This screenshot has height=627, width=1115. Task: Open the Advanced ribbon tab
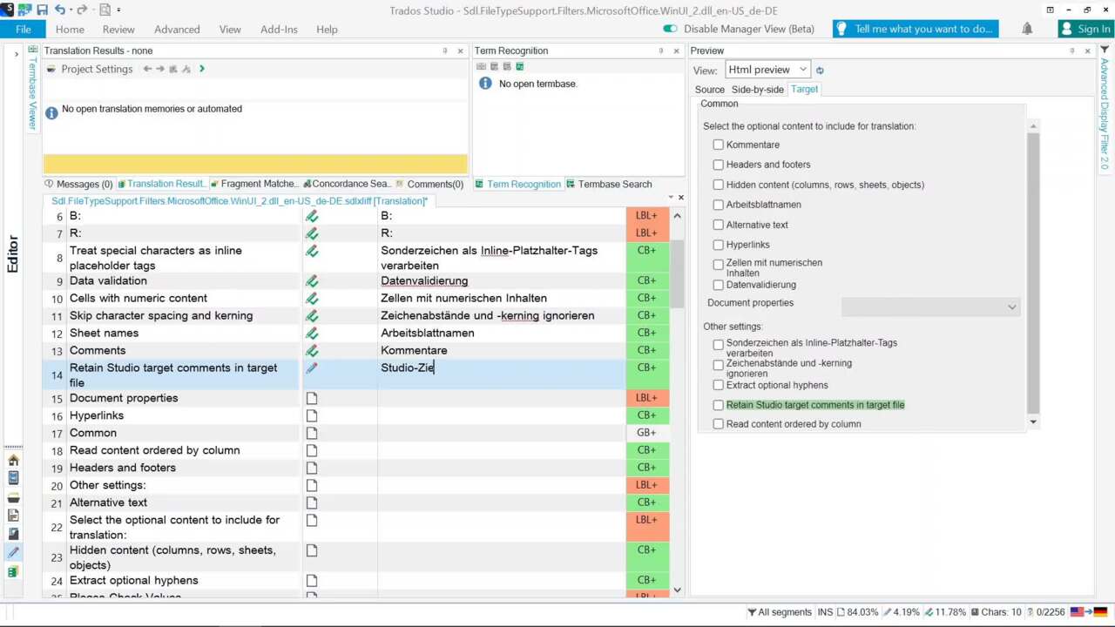177,29
